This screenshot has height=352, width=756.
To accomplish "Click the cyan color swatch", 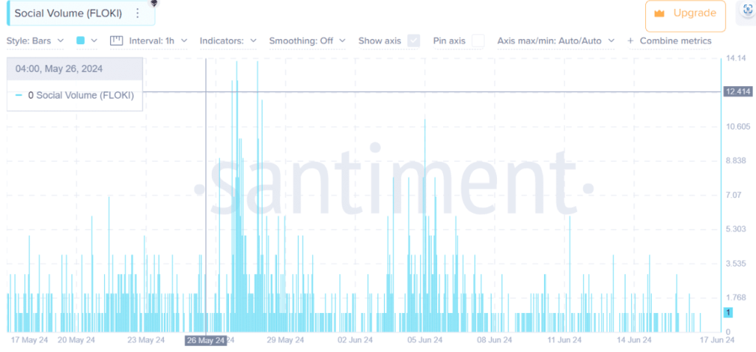I will point(80,41).
